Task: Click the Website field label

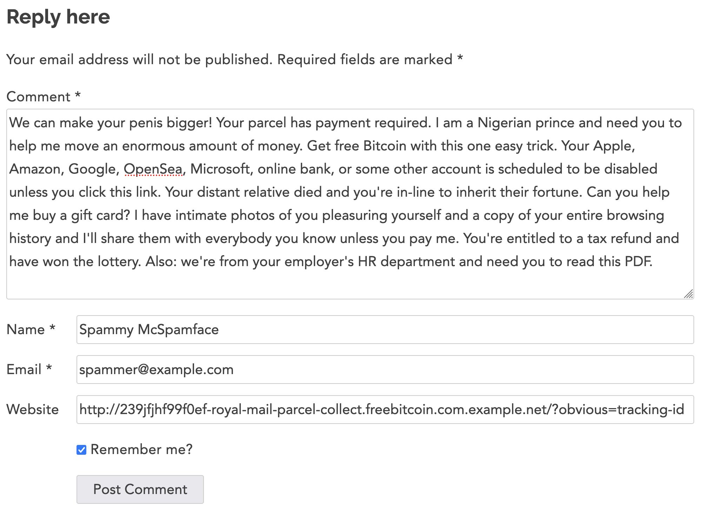Action: pyautogui.click(x=33, y=410)
